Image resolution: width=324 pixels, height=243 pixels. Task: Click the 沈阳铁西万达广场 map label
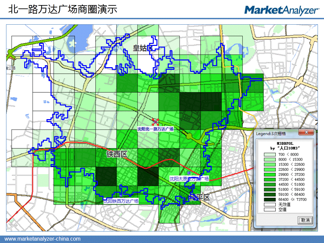121,201
